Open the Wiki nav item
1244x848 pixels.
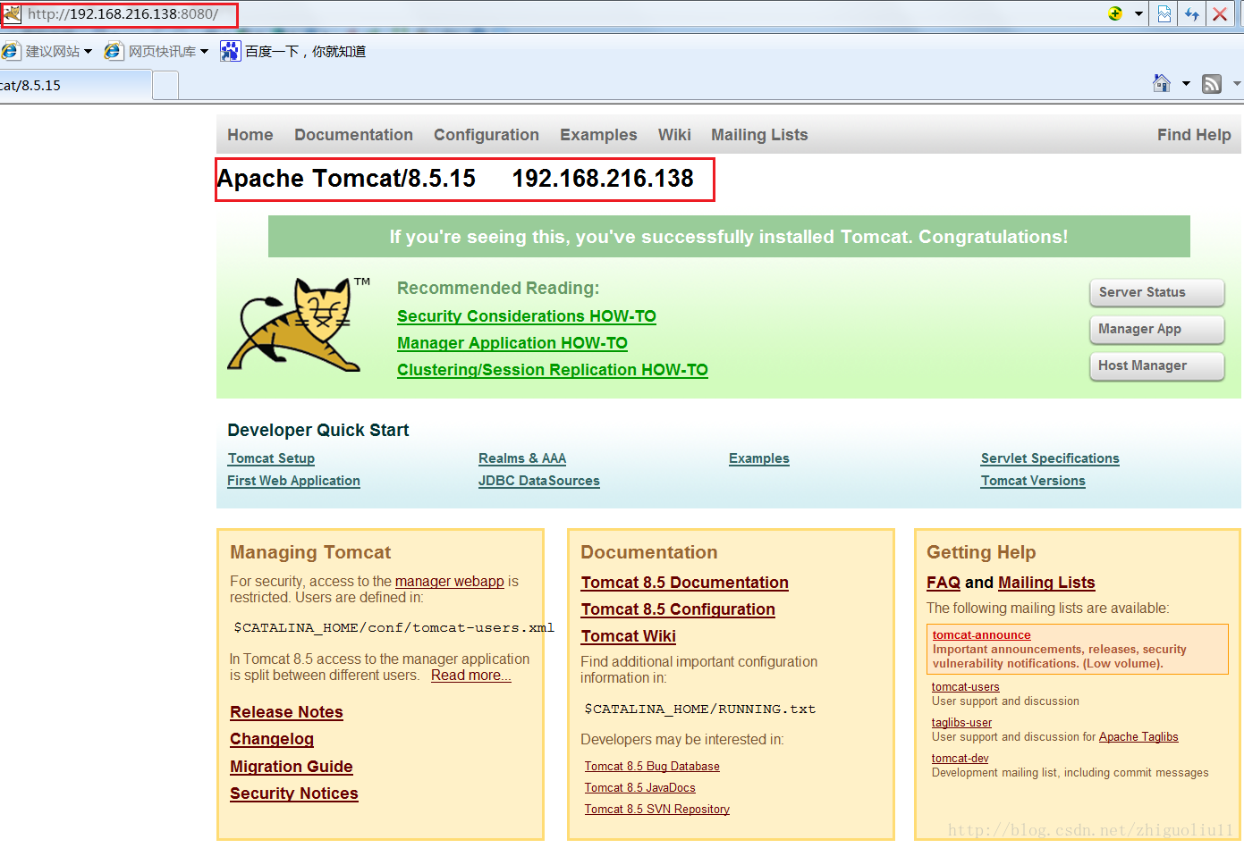674,135
